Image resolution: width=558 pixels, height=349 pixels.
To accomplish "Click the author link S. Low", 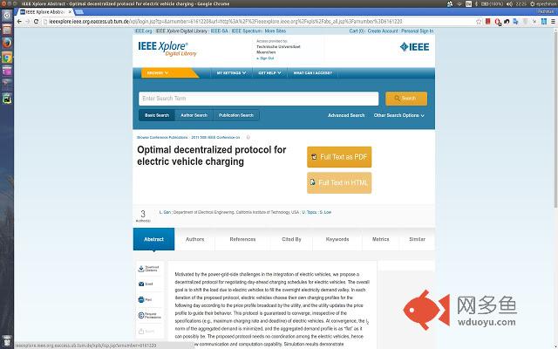I will click(x=325, y=212).
